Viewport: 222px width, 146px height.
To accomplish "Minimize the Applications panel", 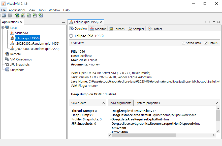I will tap(64, 22).
